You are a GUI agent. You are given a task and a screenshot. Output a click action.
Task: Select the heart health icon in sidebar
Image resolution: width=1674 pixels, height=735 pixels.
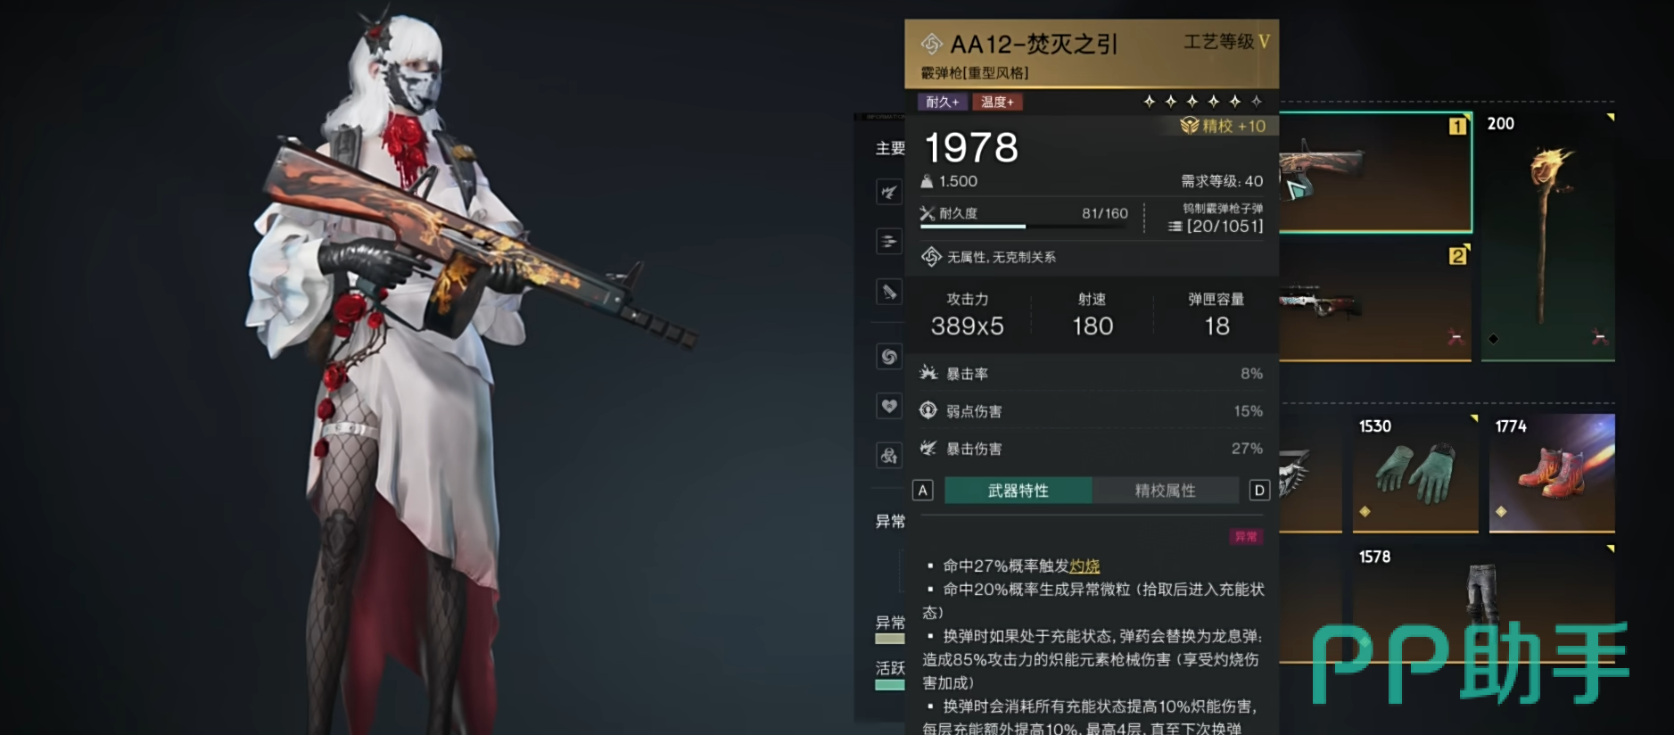point(889,407)
